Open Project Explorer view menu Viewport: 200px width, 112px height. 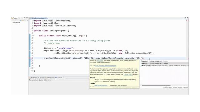pyautogui.click(x=27, y=20)
